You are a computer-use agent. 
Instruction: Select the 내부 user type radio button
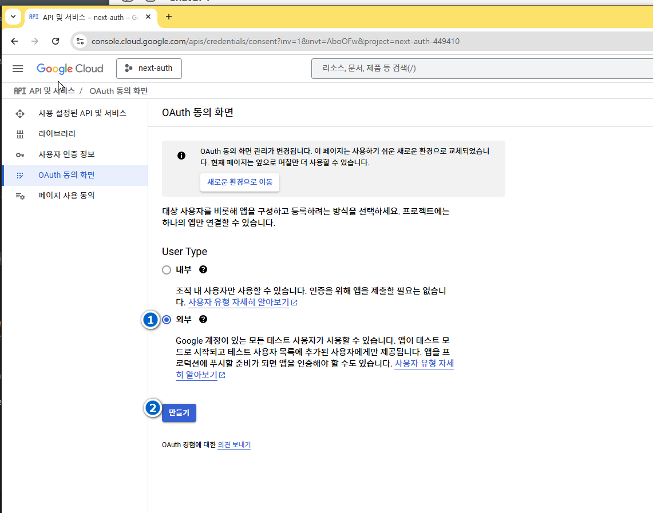coord(167,270)
